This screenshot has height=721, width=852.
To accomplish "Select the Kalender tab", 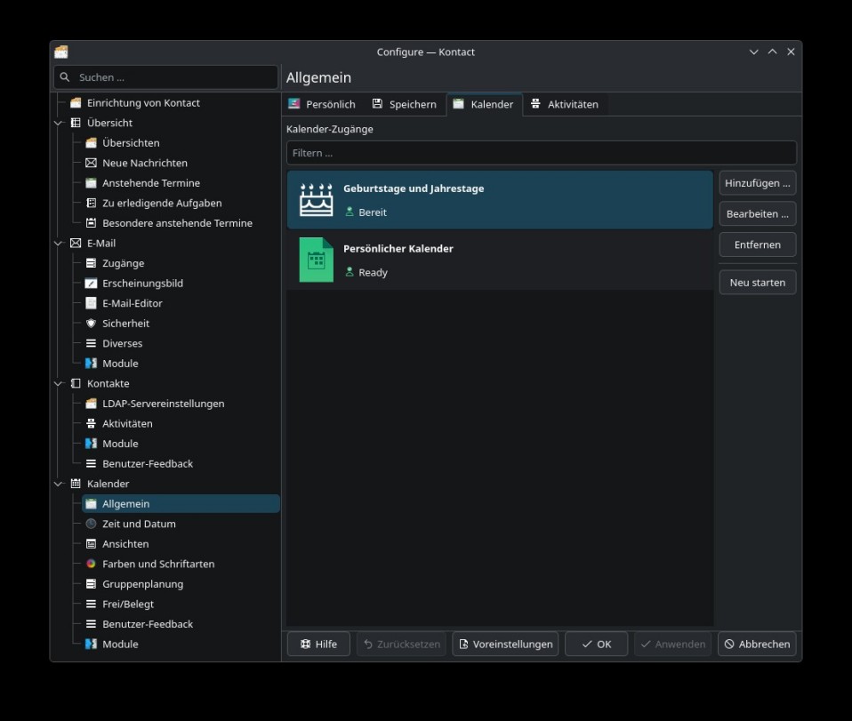I will 484,104.
